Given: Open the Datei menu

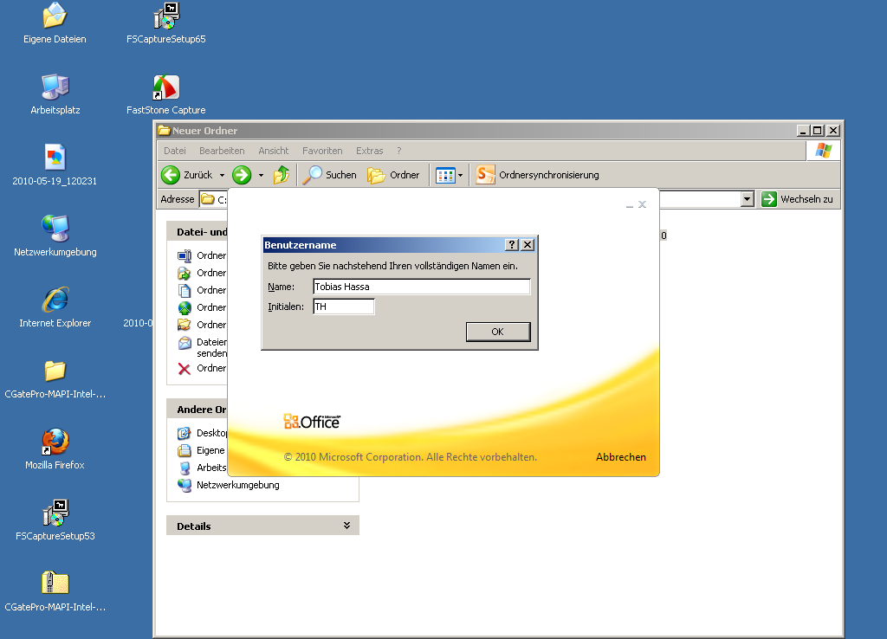Looking at the screenshot, I should click(x=174, y=151).
